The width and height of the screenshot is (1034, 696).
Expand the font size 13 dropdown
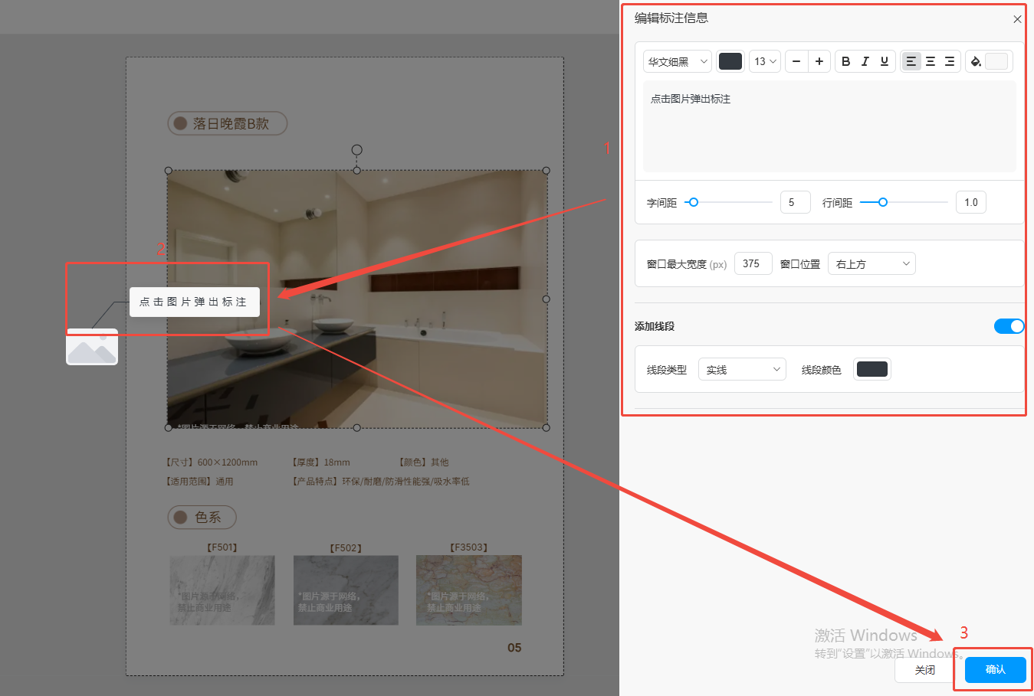[x=764, y=61]
